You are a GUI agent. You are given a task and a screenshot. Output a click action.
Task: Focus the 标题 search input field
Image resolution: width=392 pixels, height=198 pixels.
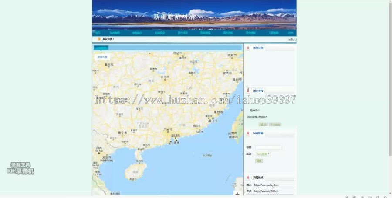[268, 148]
